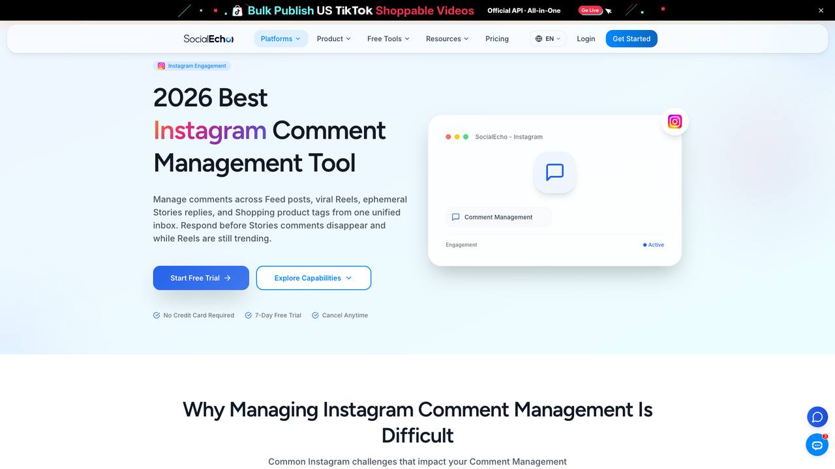Start the free trial
The image size is (835, 469).
(x=201, y=278)
